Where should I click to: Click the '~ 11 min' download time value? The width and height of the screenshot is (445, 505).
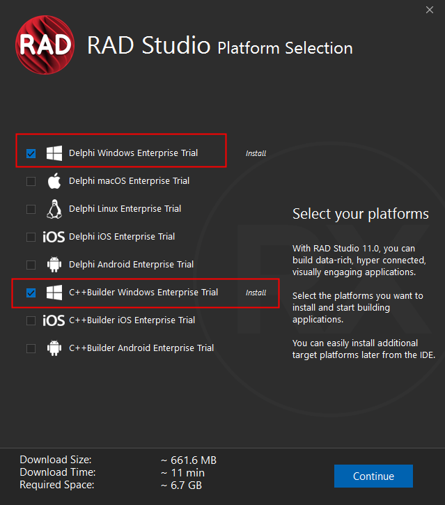[182, 473]
